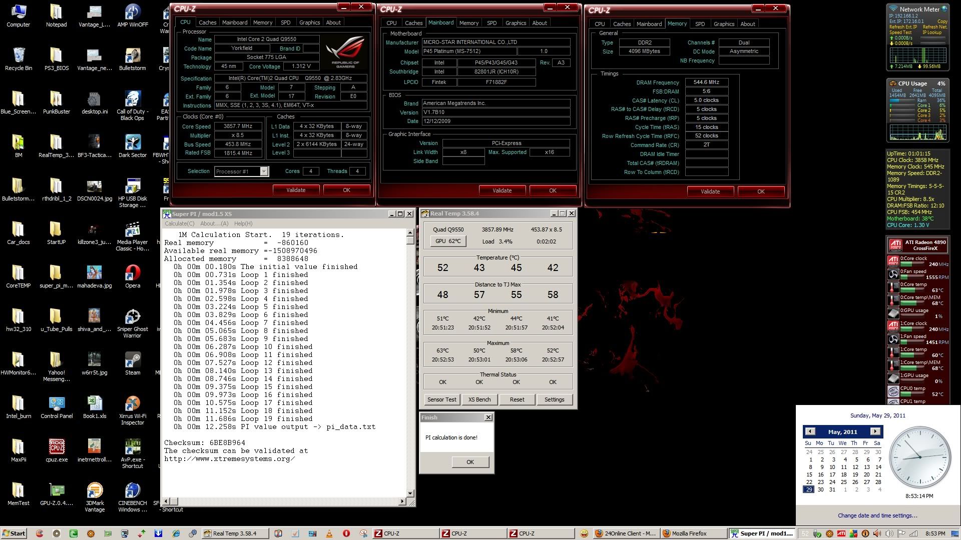Open the Steam desktop shortcut
Image resolution: width=961 pixels, height=540 pixels.
click(133, 363)
